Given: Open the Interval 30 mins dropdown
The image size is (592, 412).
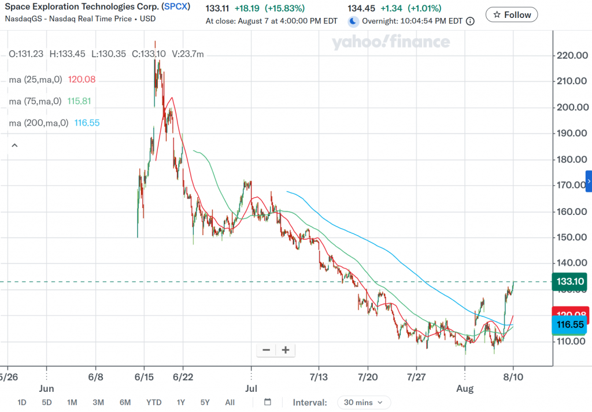Looking at the screenshot, I should point(364,403).
